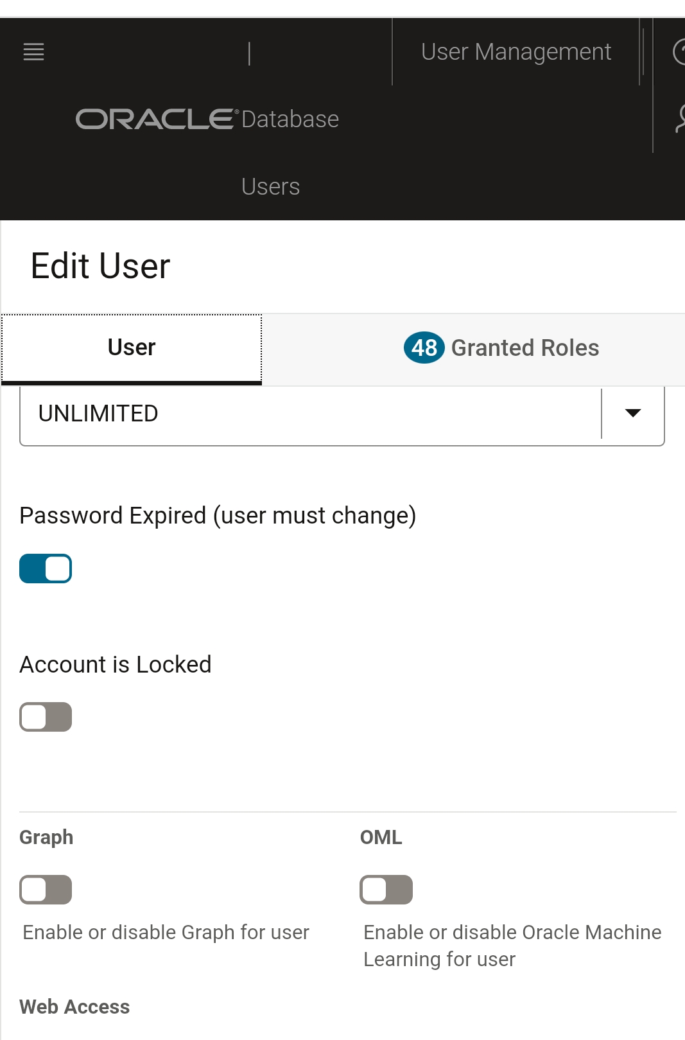Click the Users breadcrumb link

pyautogui.click(x=270, y=187)
